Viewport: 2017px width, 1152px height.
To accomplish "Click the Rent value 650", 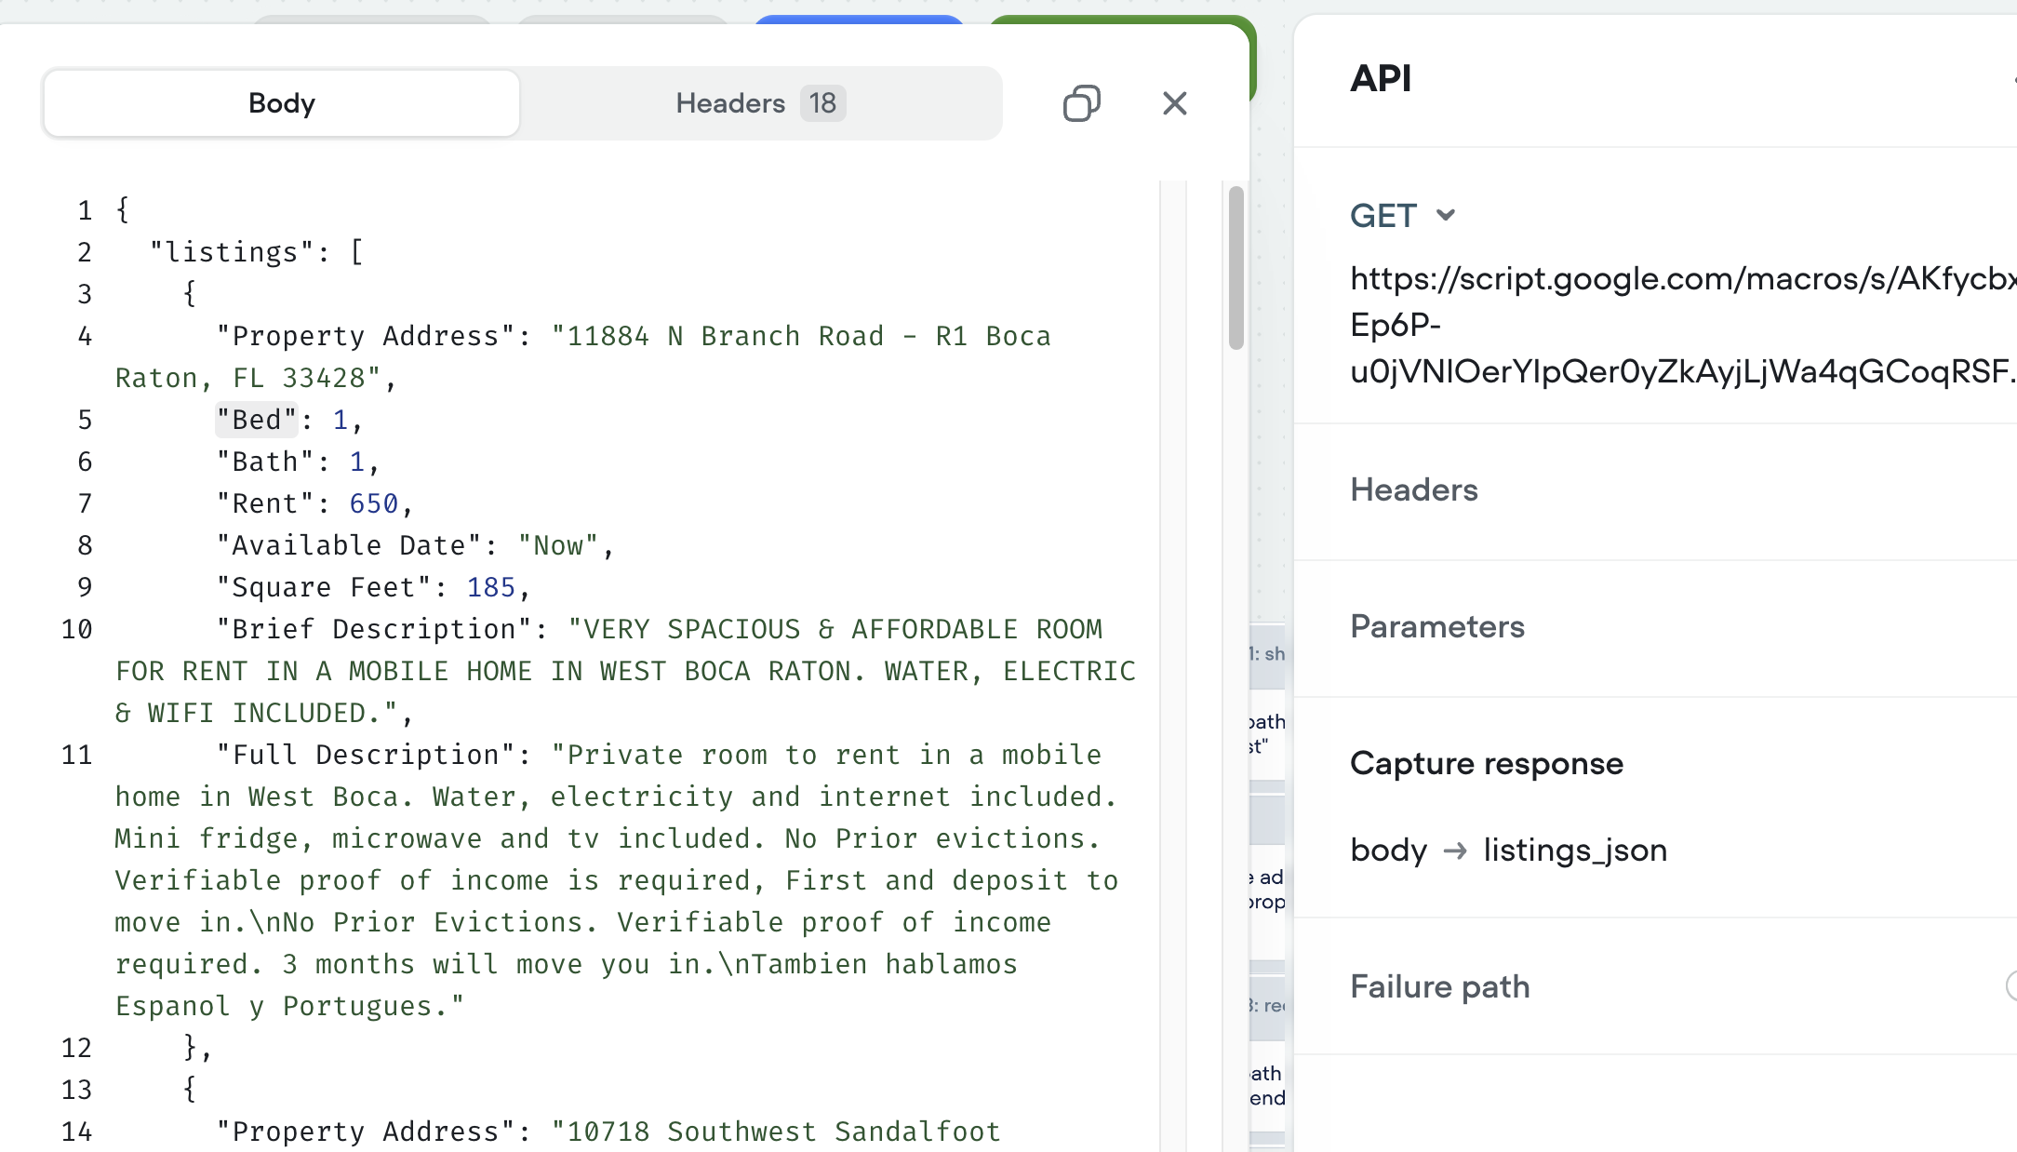I will 373,504.
